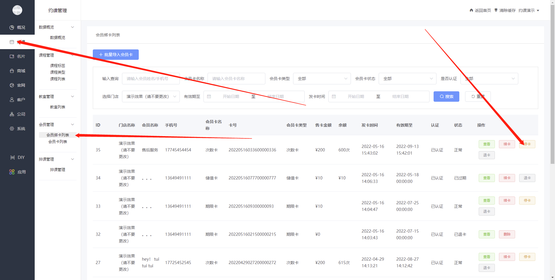The image size is (555, 280).
Task: Select 教室列表 menu item
Action: pyautogui.click(x=58, y=107)
